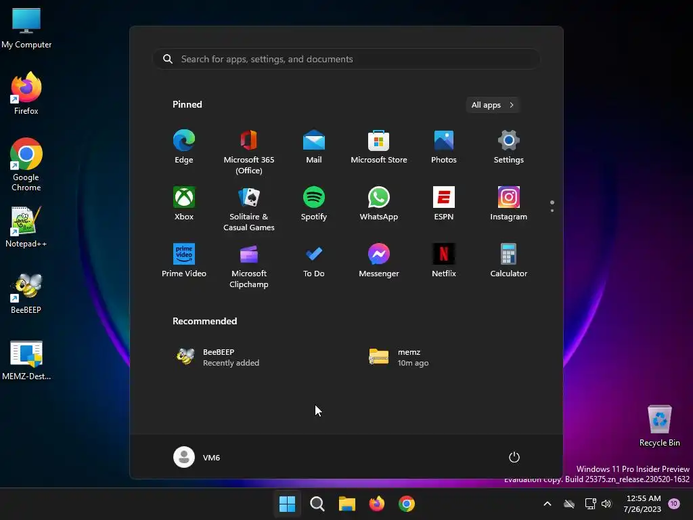The height and width of the screenshot is (520, 693).
Task: Go to next pinned apps page dot
Action: [x=552, y=211]
